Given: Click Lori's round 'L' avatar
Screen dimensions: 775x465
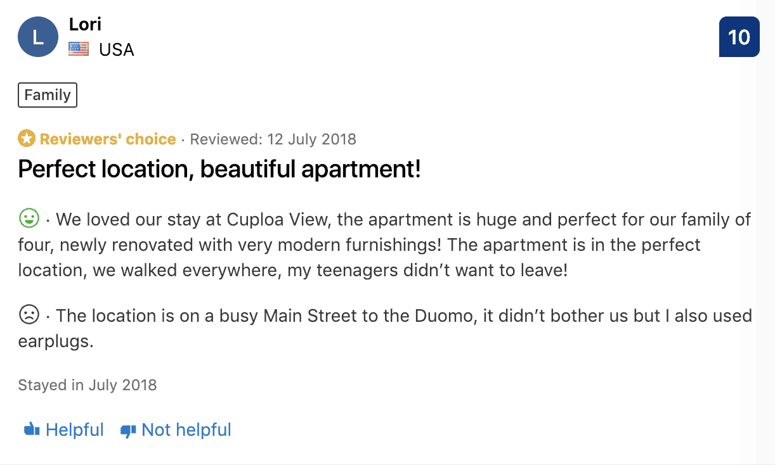Looking at the screenshot, I should [38, 37].
